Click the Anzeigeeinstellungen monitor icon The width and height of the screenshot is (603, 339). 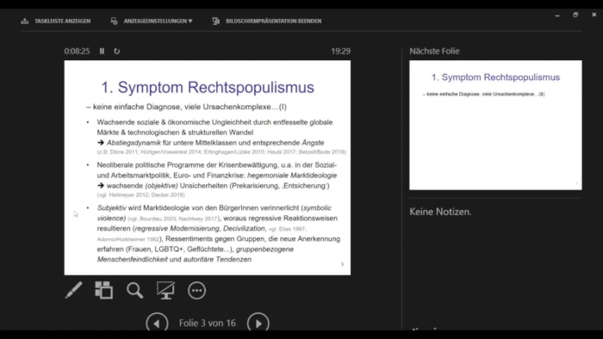[x=114, y=22]
